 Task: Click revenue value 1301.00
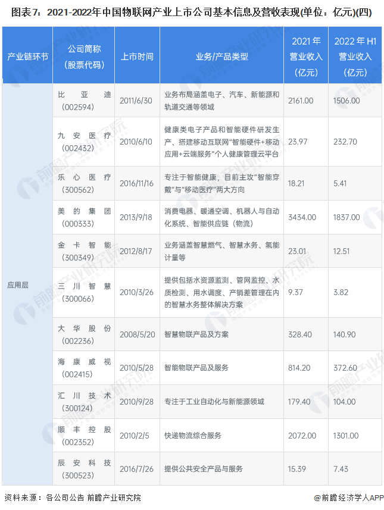345,436
